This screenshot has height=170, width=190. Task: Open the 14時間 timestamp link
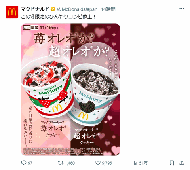pyautogui.click(x=108, y=9)
